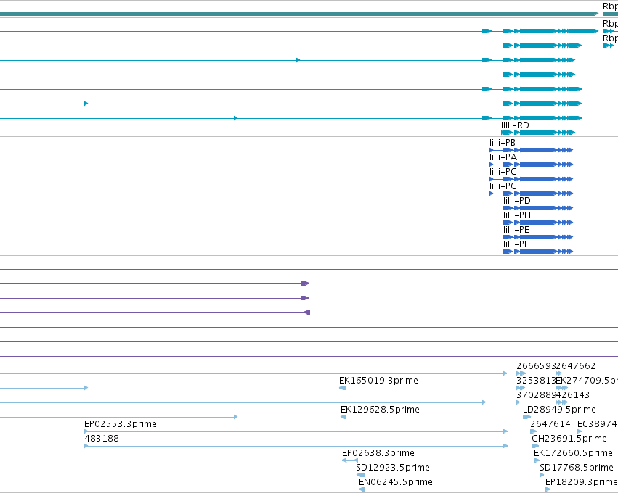Click the SD12923.5prime label
This screenshot has height=493, width=618.
pyautogui.click(x=393, y=468)
